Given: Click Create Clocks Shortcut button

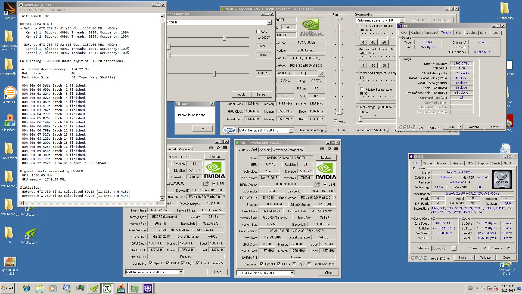Looking at the screenshot, I should pyautogui.click(x=370, y=130).
